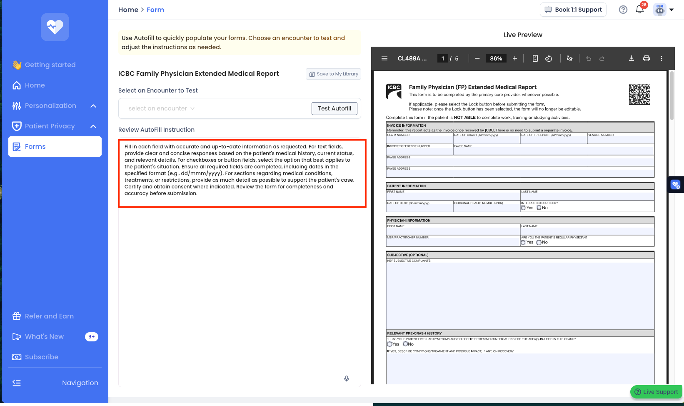684x406 pixels.
Task: Open the help question-mark icon
Action: (623, 10)
